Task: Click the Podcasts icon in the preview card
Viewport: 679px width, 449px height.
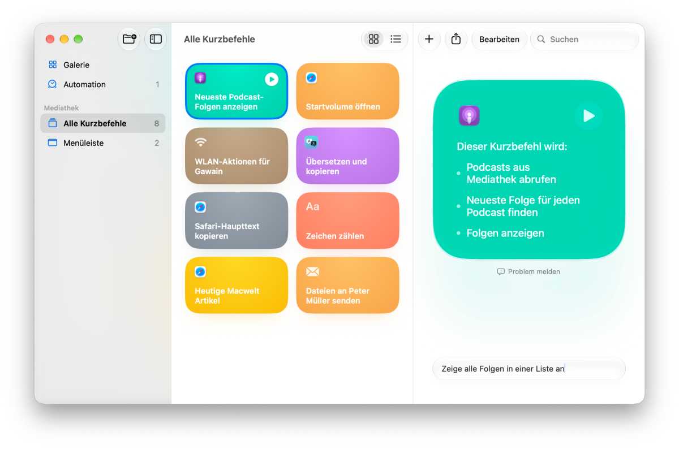Action: click(469, 116)
